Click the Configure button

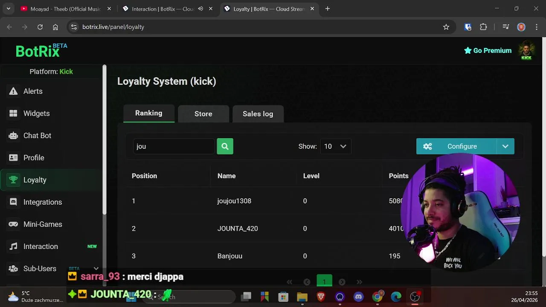pyautogui.click(x=456, y=146)
